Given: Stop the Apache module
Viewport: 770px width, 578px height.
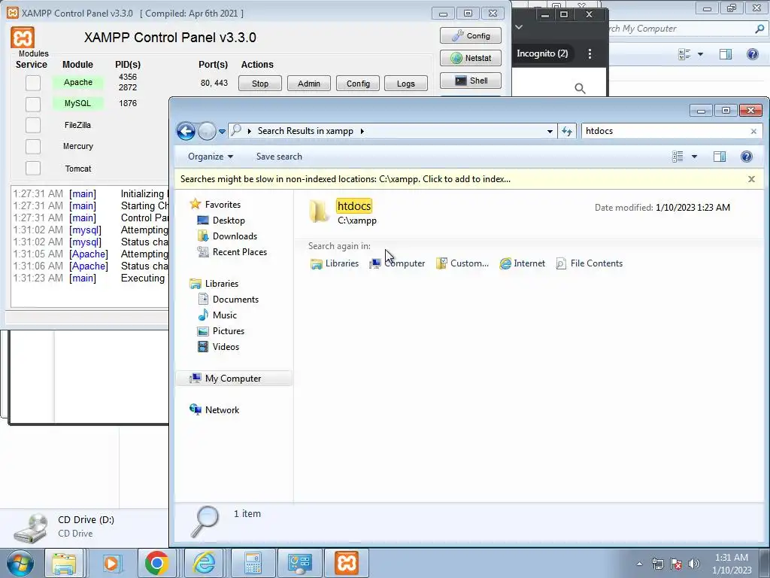Looking at the screenshot, I should (259, 83).
